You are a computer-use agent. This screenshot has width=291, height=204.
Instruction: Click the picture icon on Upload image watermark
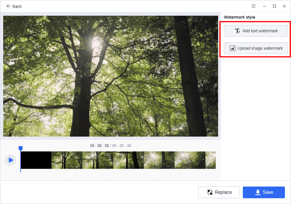pos(232,48)
